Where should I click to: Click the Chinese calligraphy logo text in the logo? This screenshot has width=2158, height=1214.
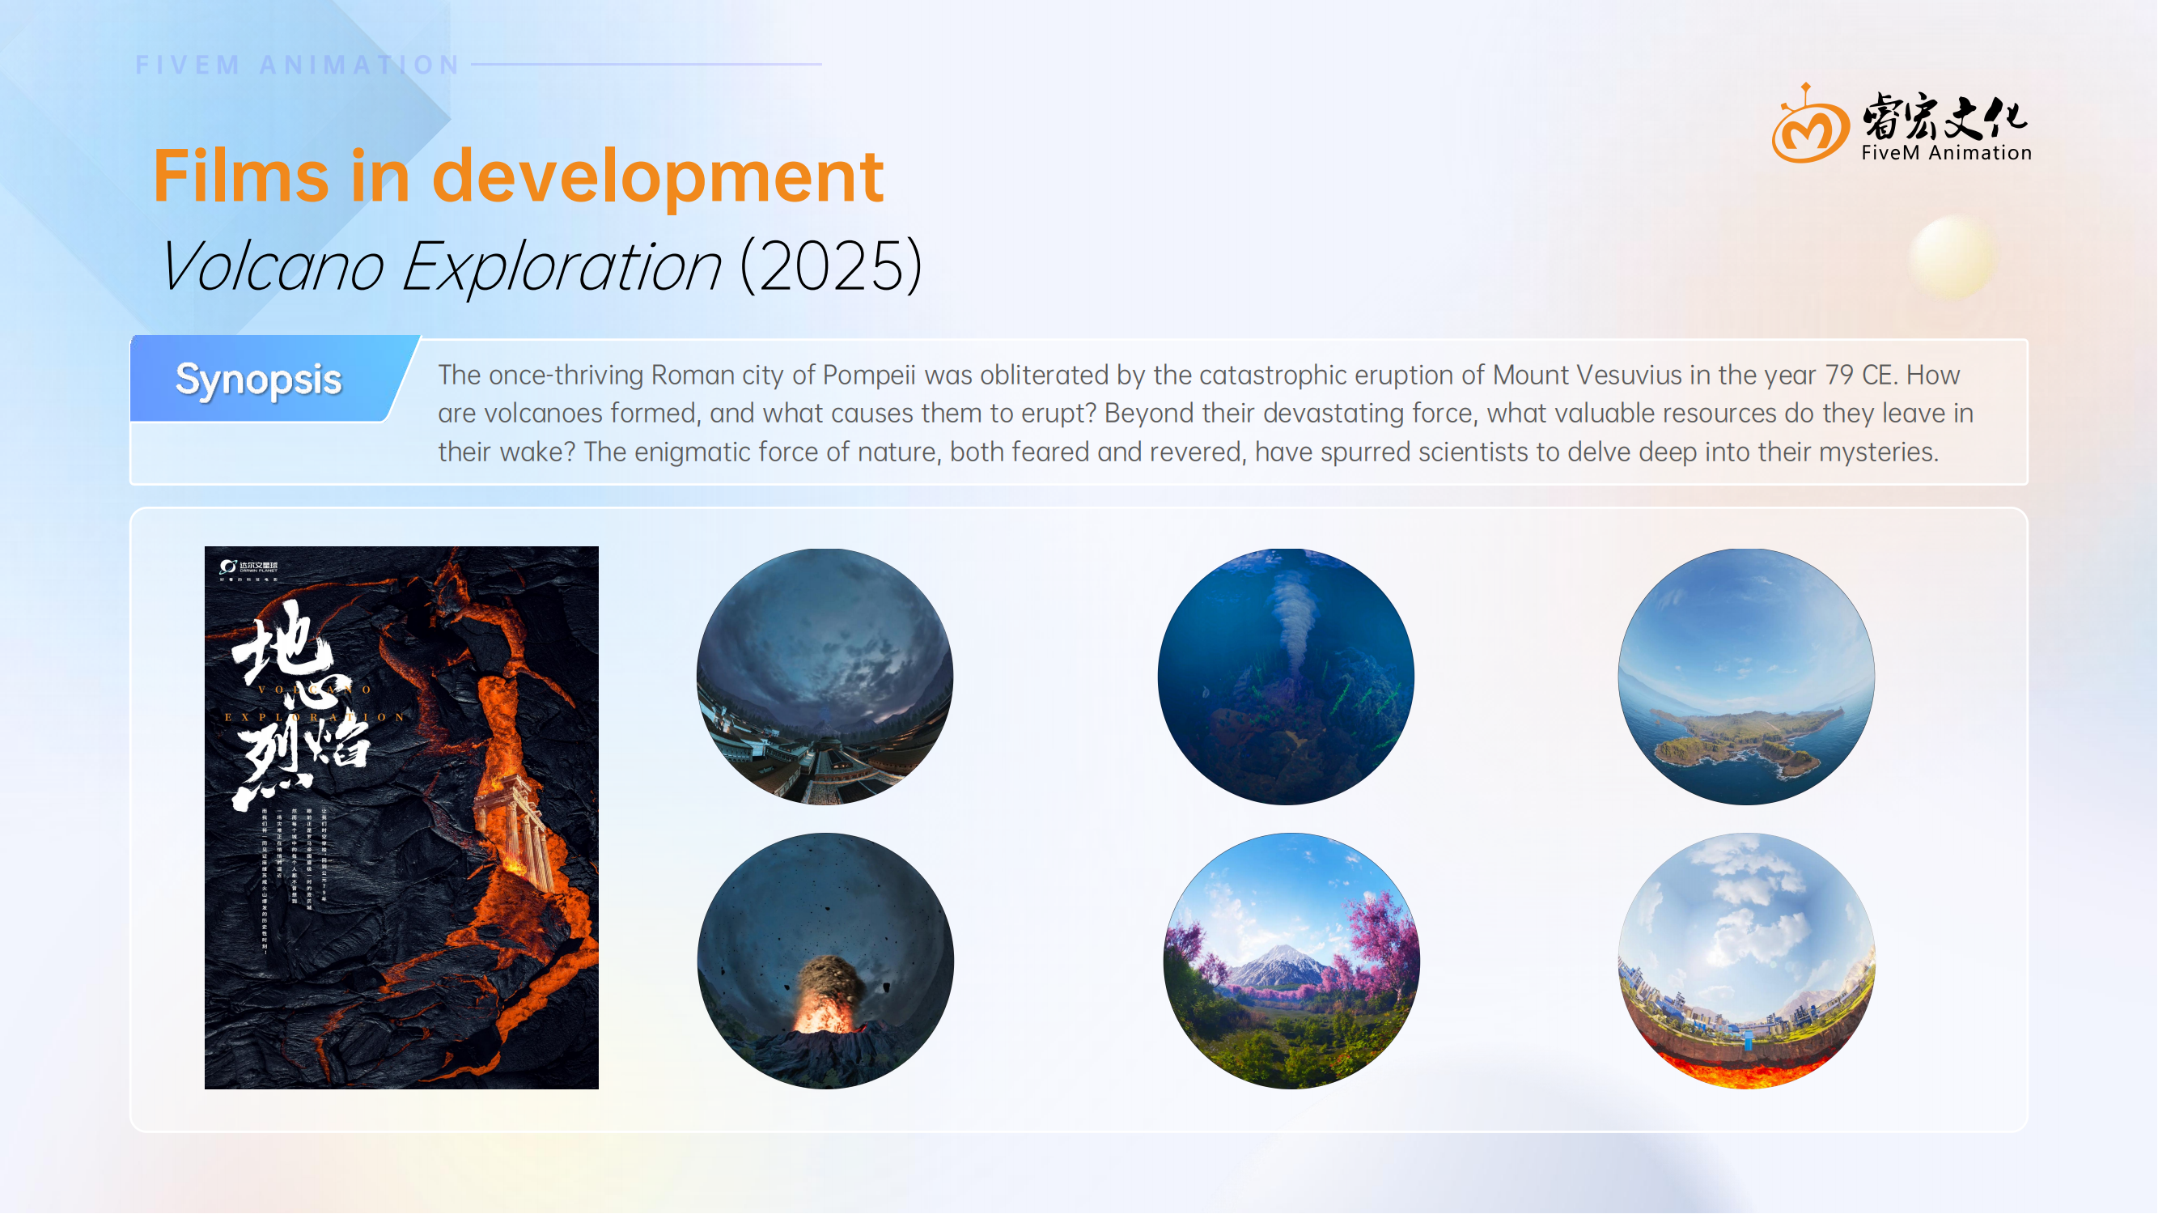(1944, 117)
